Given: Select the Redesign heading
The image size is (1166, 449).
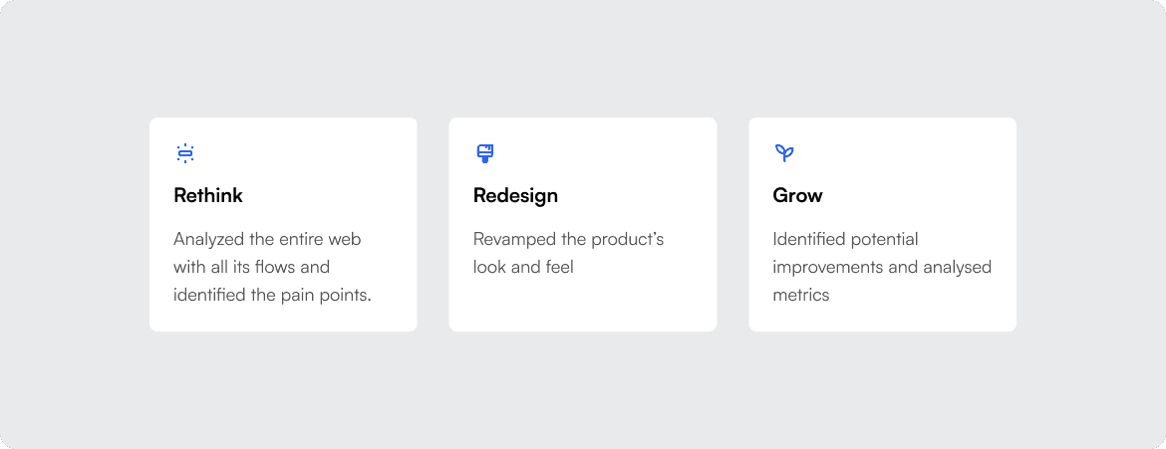Looking at the screenshot, I should 515,196.
